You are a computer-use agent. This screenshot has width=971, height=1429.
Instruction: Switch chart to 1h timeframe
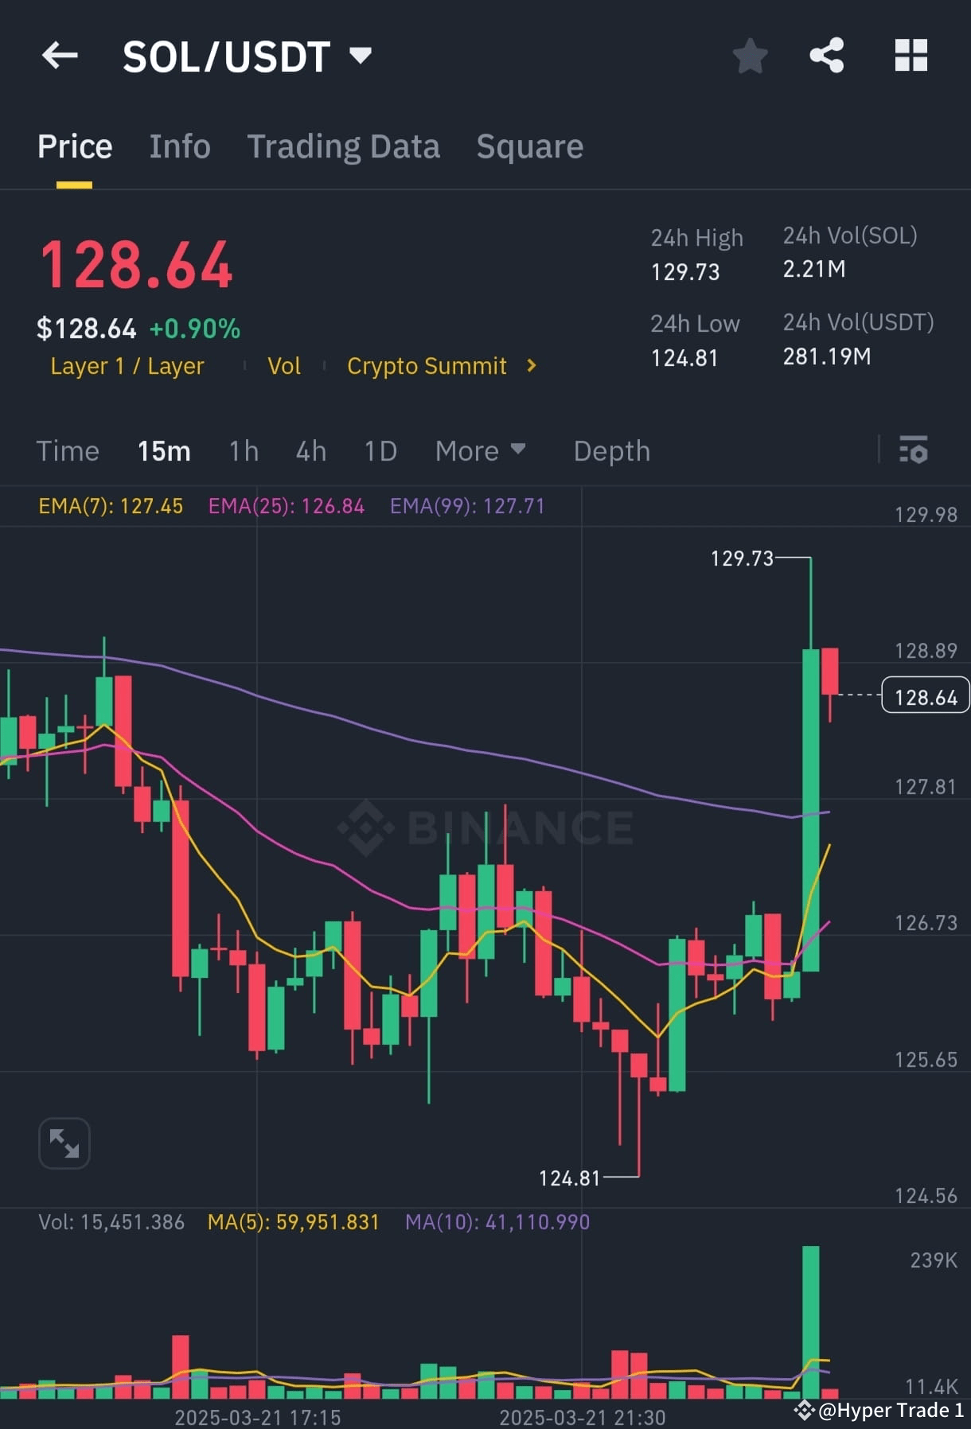243,450
